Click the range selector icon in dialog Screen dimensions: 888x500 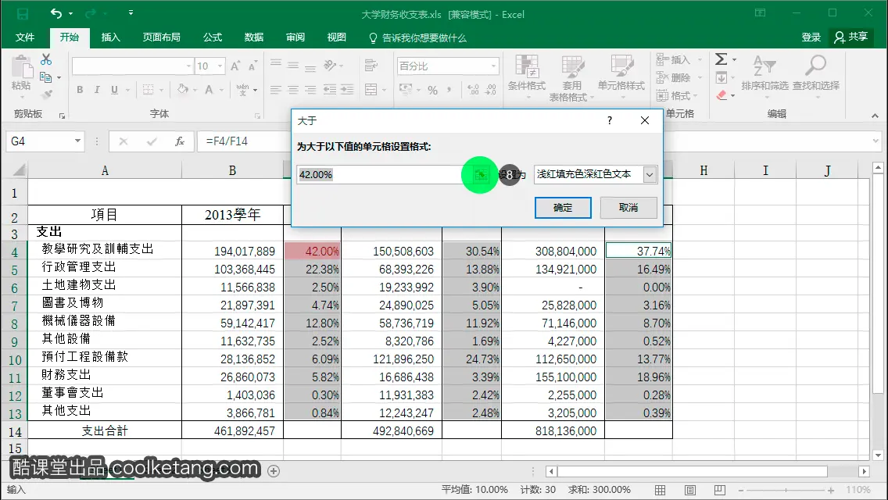[480, 175]
